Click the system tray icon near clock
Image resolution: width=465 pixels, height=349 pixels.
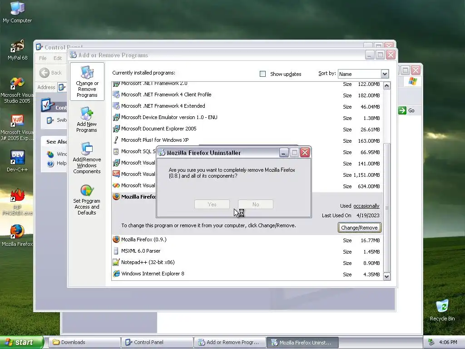coord(431,342)
